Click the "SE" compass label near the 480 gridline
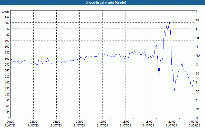 coord(197,20)
